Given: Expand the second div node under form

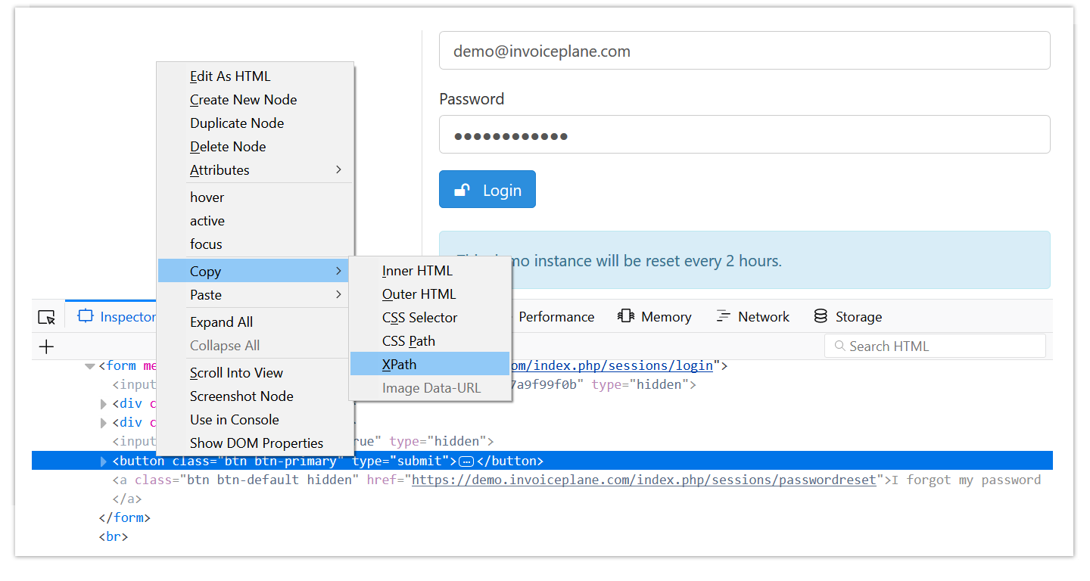Looking at the screenshot, I should coord(104,423).
